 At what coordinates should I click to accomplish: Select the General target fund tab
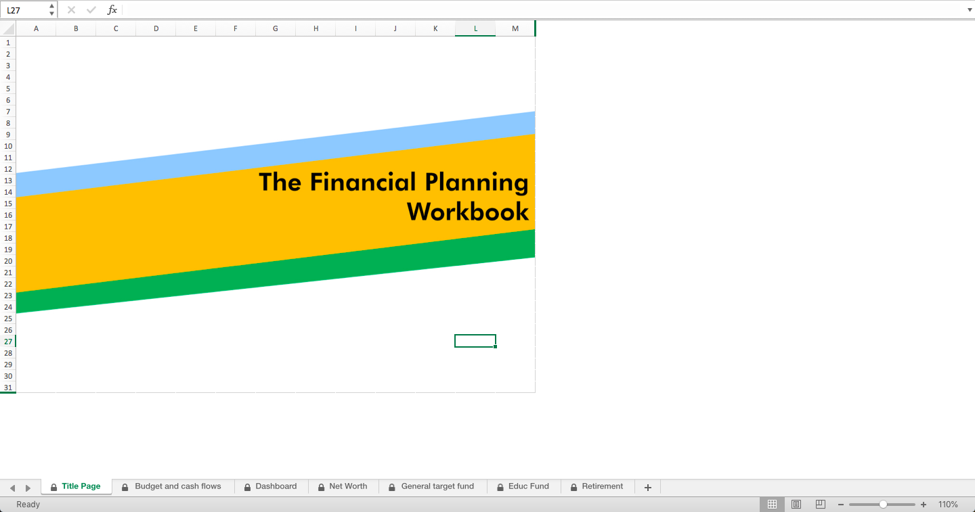pyautogui.click(x=433, y=486)
